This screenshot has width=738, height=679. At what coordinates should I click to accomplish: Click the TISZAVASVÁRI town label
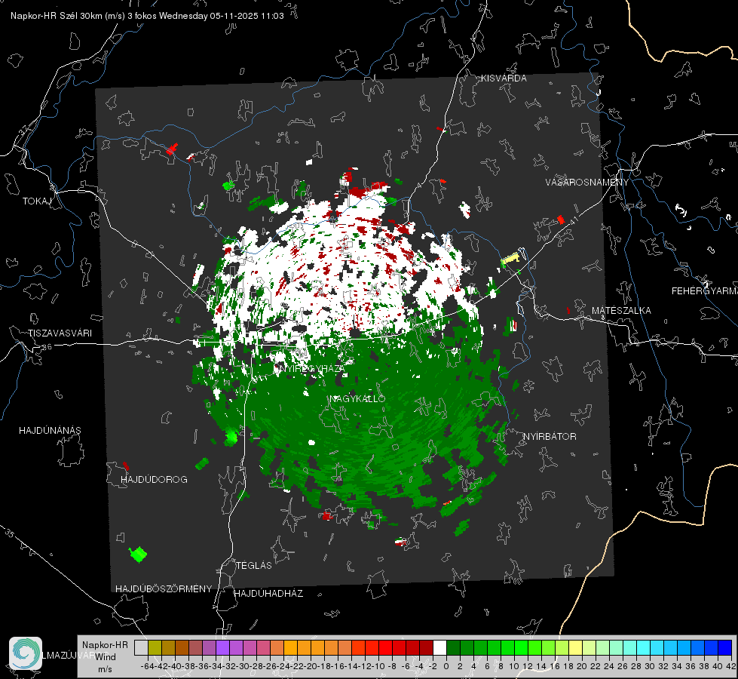coord(60,333)
